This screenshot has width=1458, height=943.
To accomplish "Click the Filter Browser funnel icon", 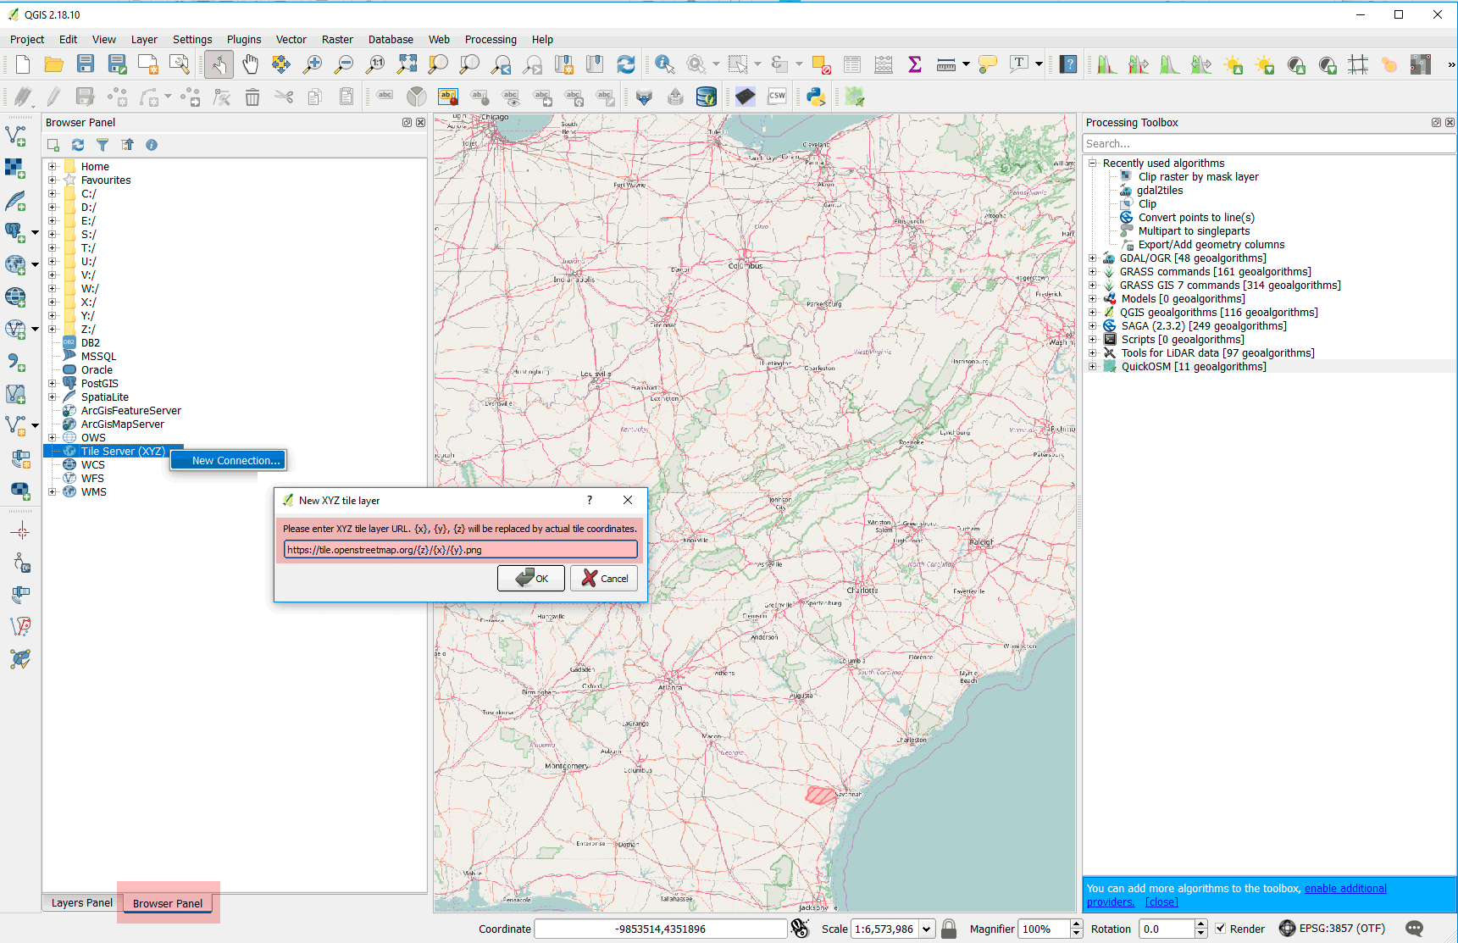I will [x=103, y=145].
